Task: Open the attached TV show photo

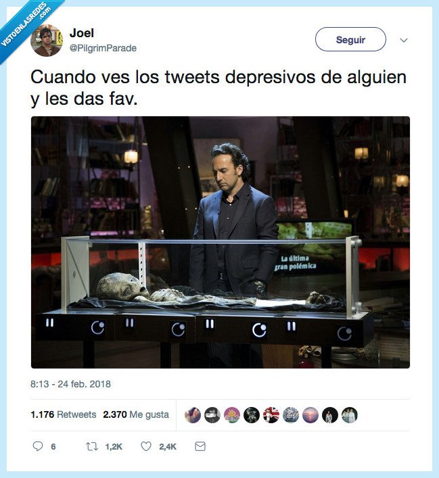Action: [221, 242]
